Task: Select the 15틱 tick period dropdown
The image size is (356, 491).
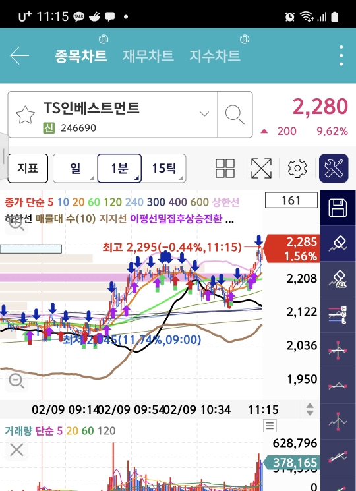Action: [163, 168]
